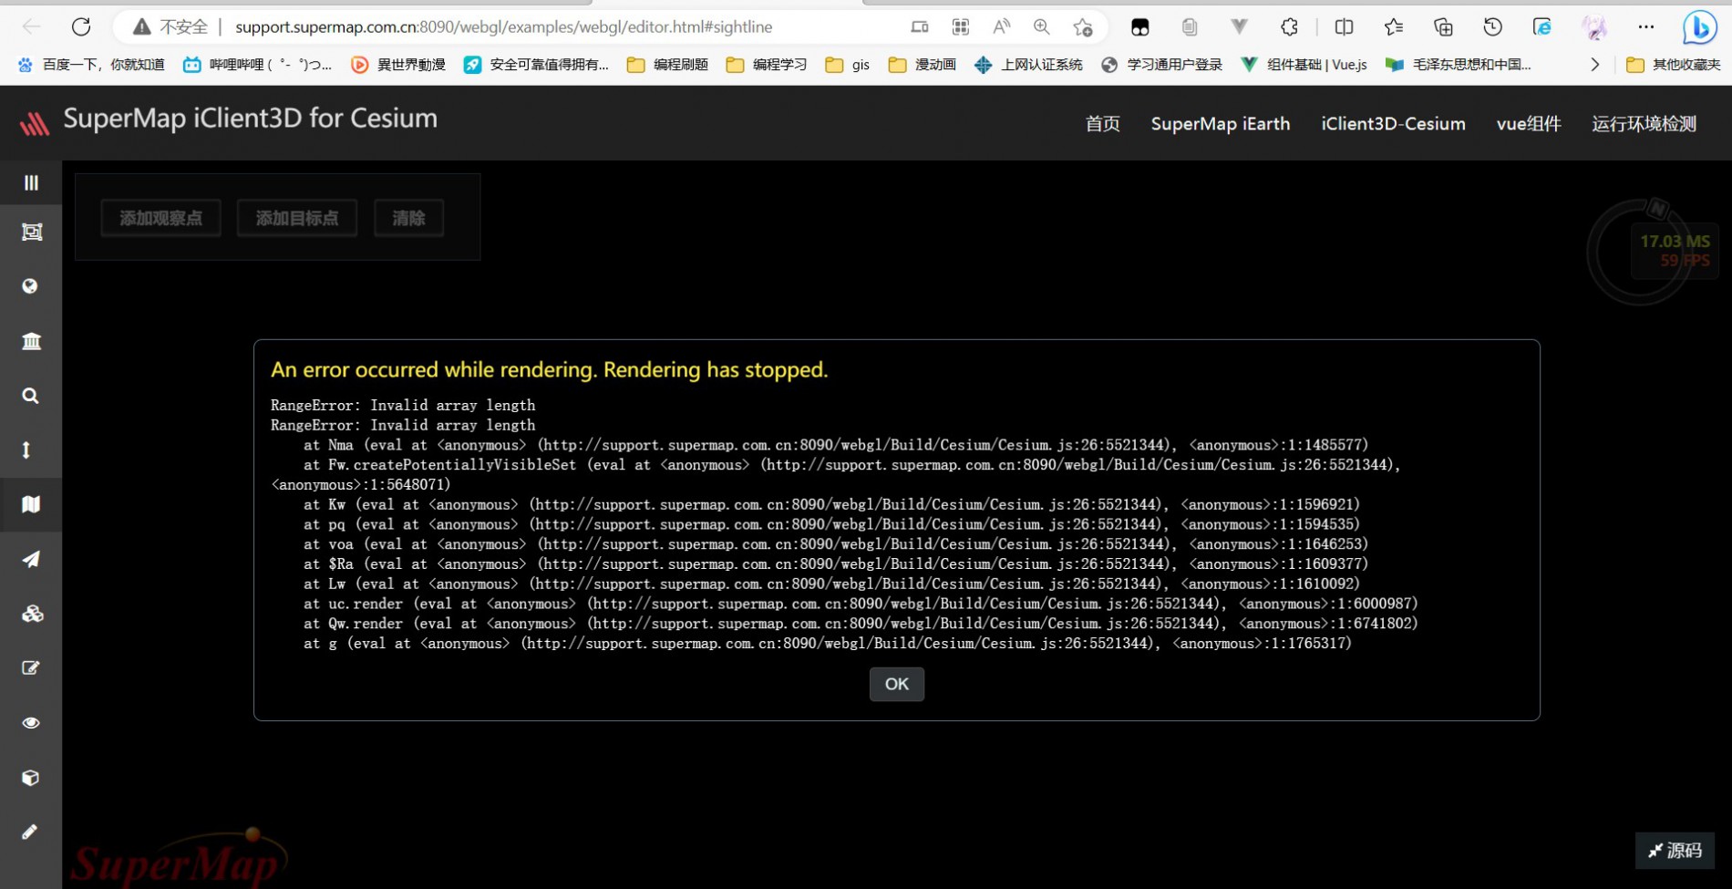This screenshot has height=889, width=1732.
Task: Open the 百度一下，你就知道 bookmark
Action: [x=91, y=65]
